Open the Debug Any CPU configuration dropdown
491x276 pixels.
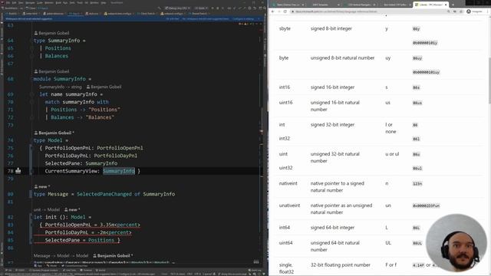[x=177, y=8]
